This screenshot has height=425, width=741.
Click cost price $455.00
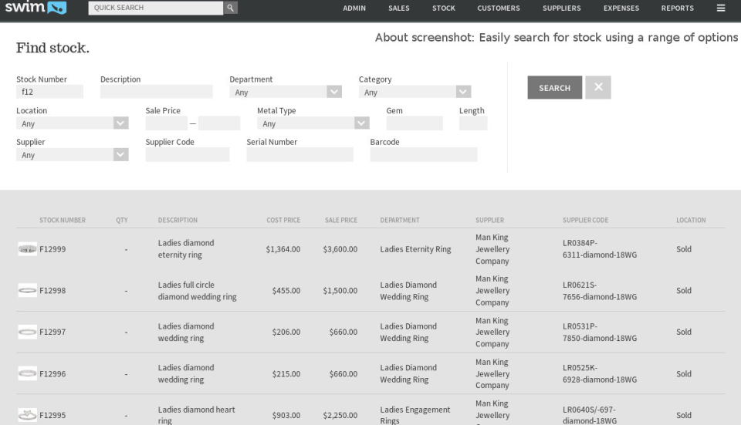point(286,291)
